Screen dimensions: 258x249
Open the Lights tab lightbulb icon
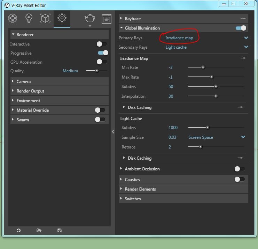pyautogui.click(x=29, y=18)
